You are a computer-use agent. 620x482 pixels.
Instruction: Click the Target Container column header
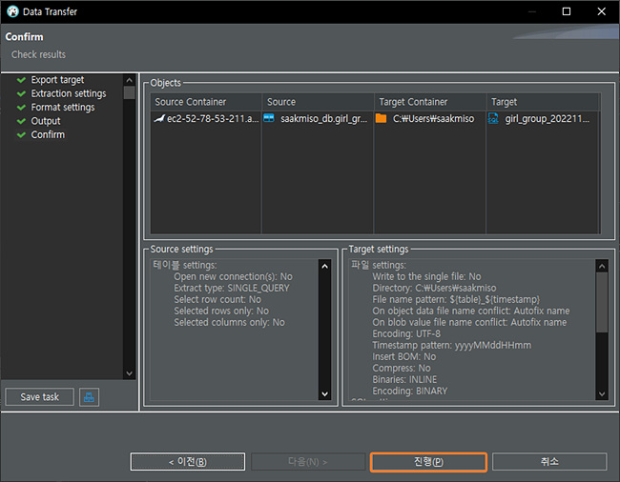pyautogui.click(x=430, y=102)
